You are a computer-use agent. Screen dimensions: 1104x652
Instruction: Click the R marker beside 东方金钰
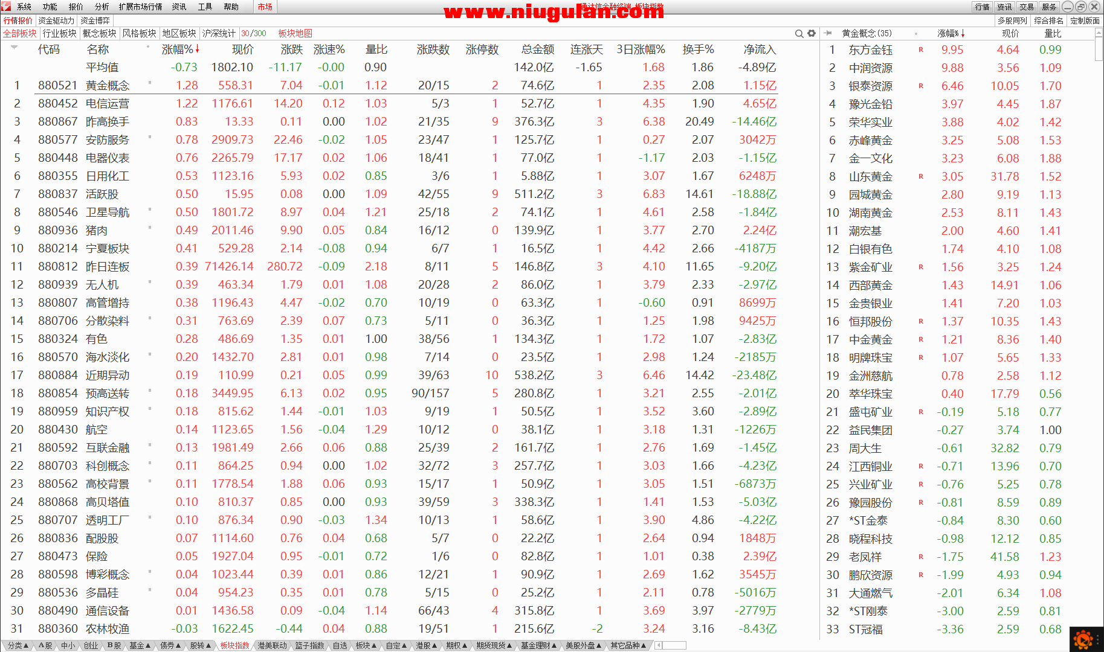[x=921, y=50]
